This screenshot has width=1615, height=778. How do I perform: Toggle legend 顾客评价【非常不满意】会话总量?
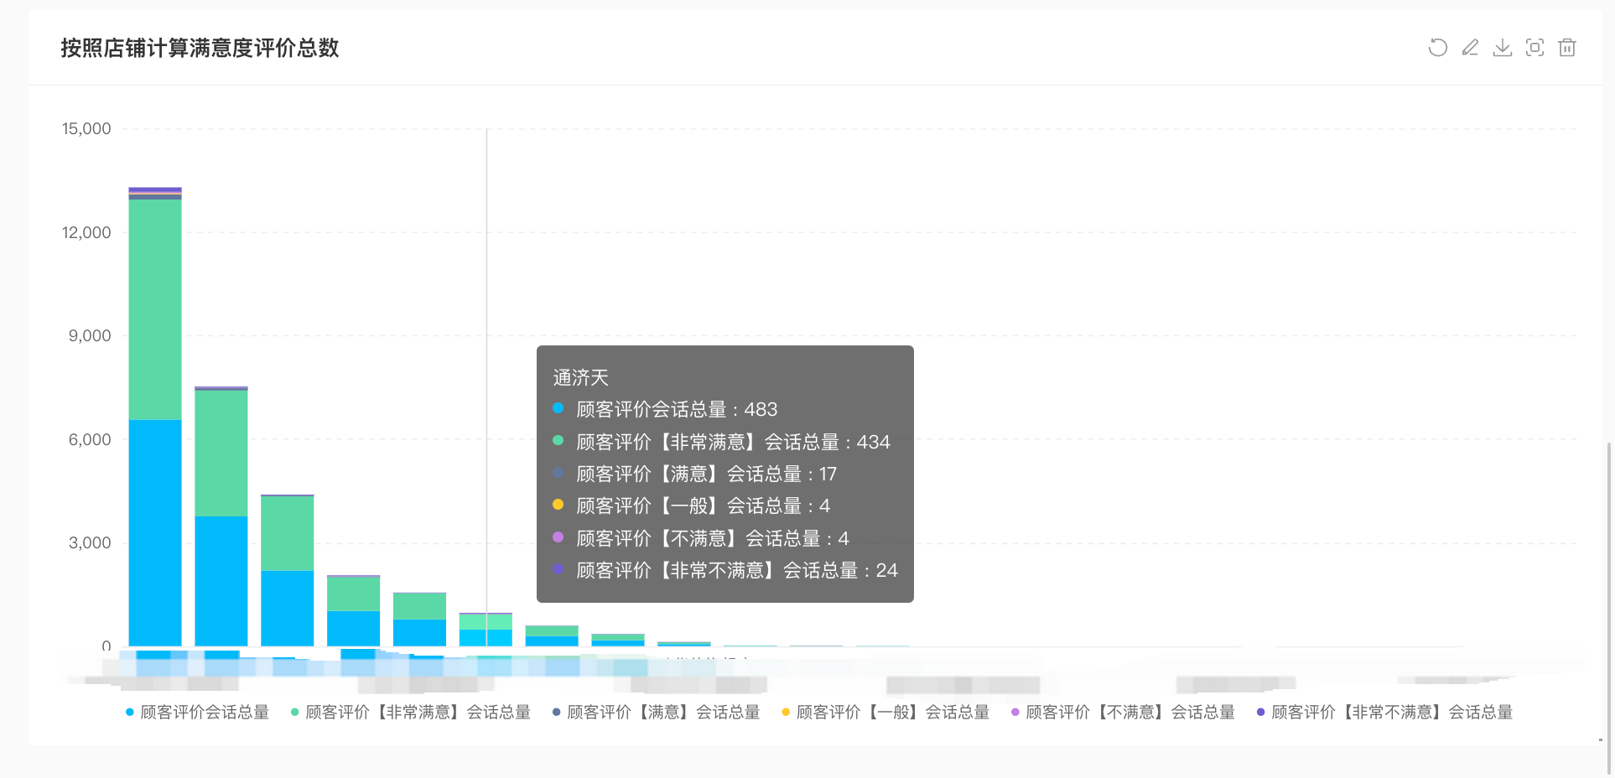[1384, 713]
